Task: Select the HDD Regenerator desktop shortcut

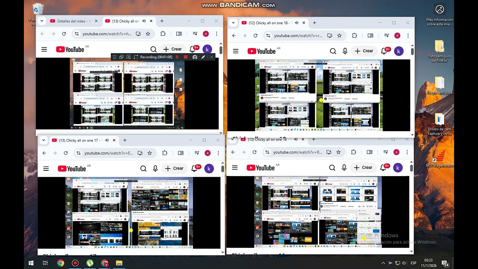Action: (x=440, y=159)
